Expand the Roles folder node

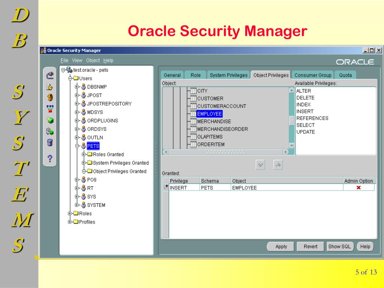(x=70, y=213)
